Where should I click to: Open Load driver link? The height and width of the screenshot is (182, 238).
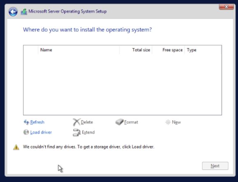click(x=41, y=132)
